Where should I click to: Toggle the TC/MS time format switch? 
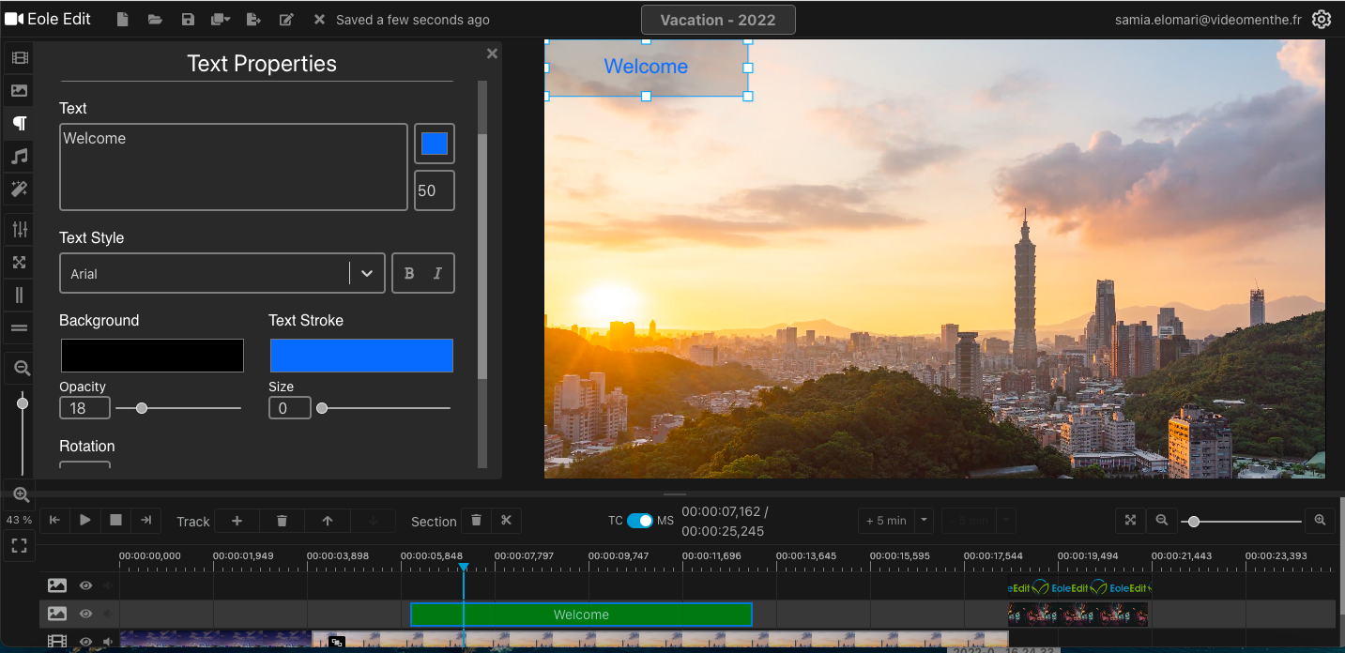click(x=639, y=521)
